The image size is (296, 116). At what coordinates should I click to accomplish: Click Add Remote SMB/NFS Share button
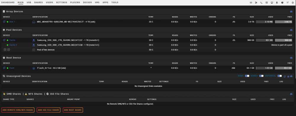(x=18, y=110)
